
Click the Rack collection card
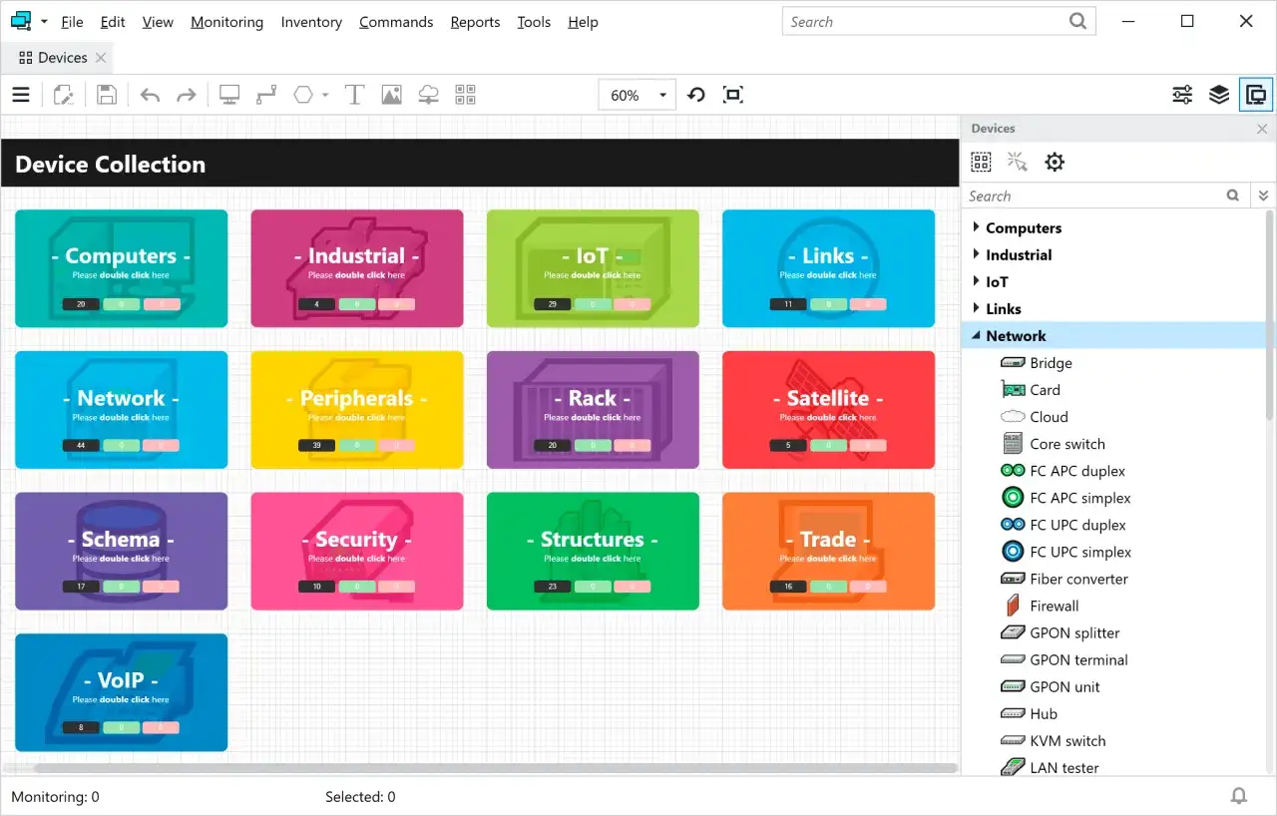pos(593,410)
